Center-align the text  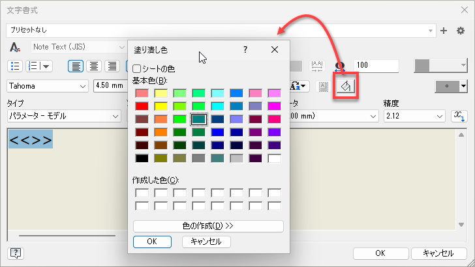point(94,66)
